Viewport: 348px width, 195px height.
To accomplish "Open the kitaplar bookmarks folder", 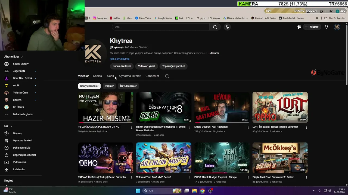I will pyautogui.click(x=214, y=18).
